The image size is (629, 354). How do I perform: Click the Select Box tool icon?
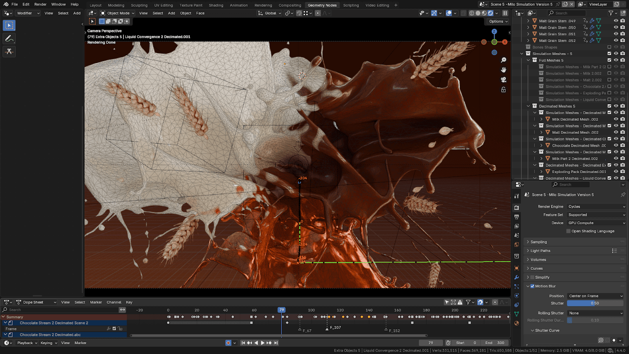click(9, 25)
